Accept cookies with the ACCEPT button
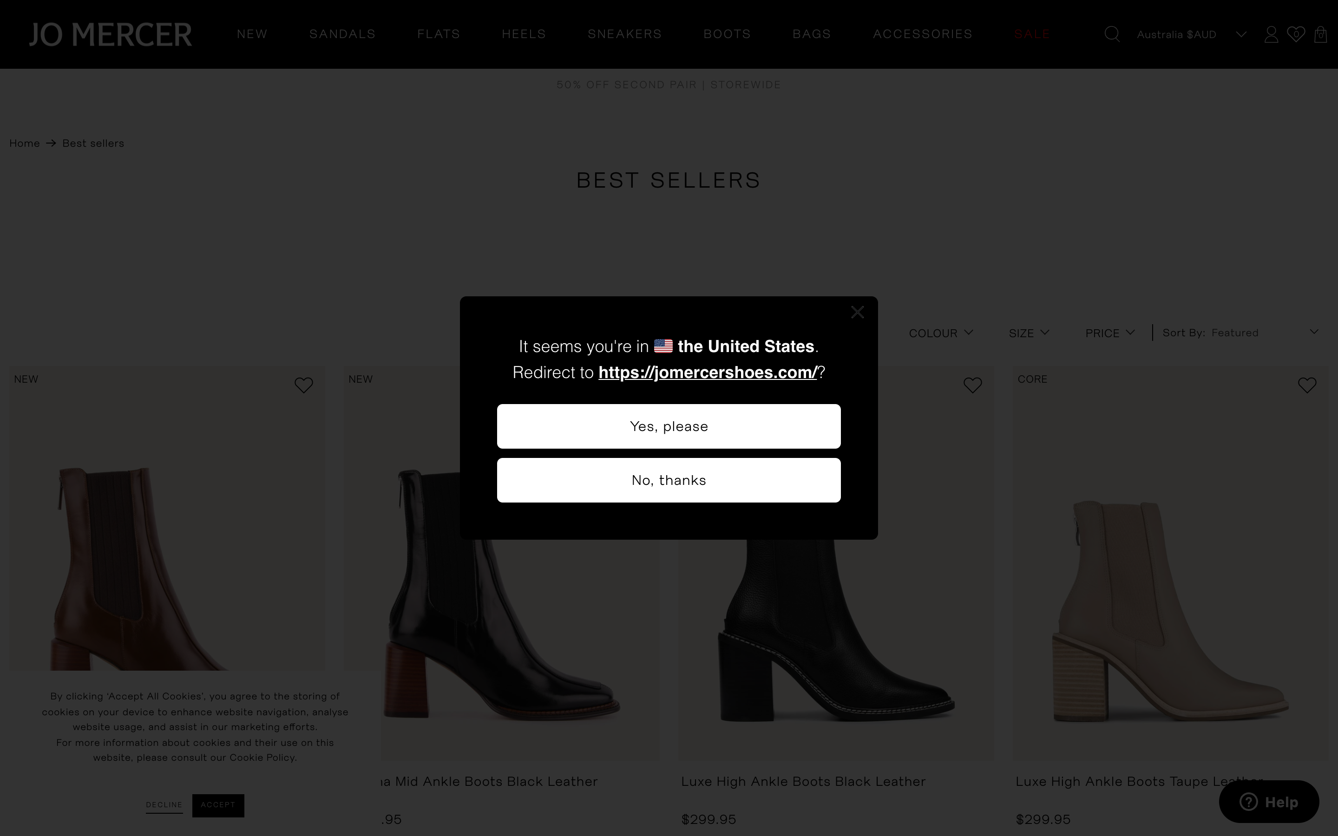Viewport: 1338px width, 836px height. click(218, 805)
